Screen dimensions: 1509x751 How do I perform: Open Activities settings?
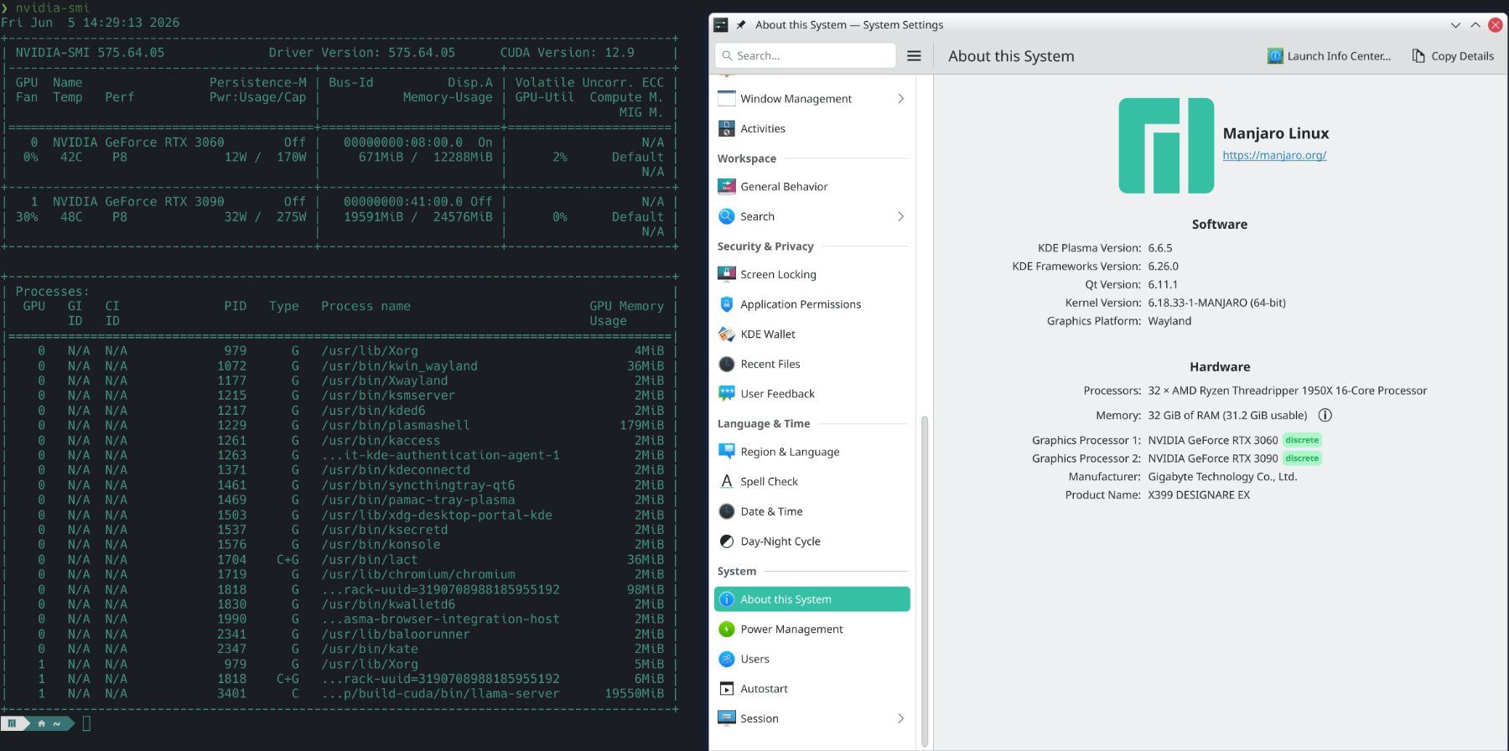tap(812, 128)
